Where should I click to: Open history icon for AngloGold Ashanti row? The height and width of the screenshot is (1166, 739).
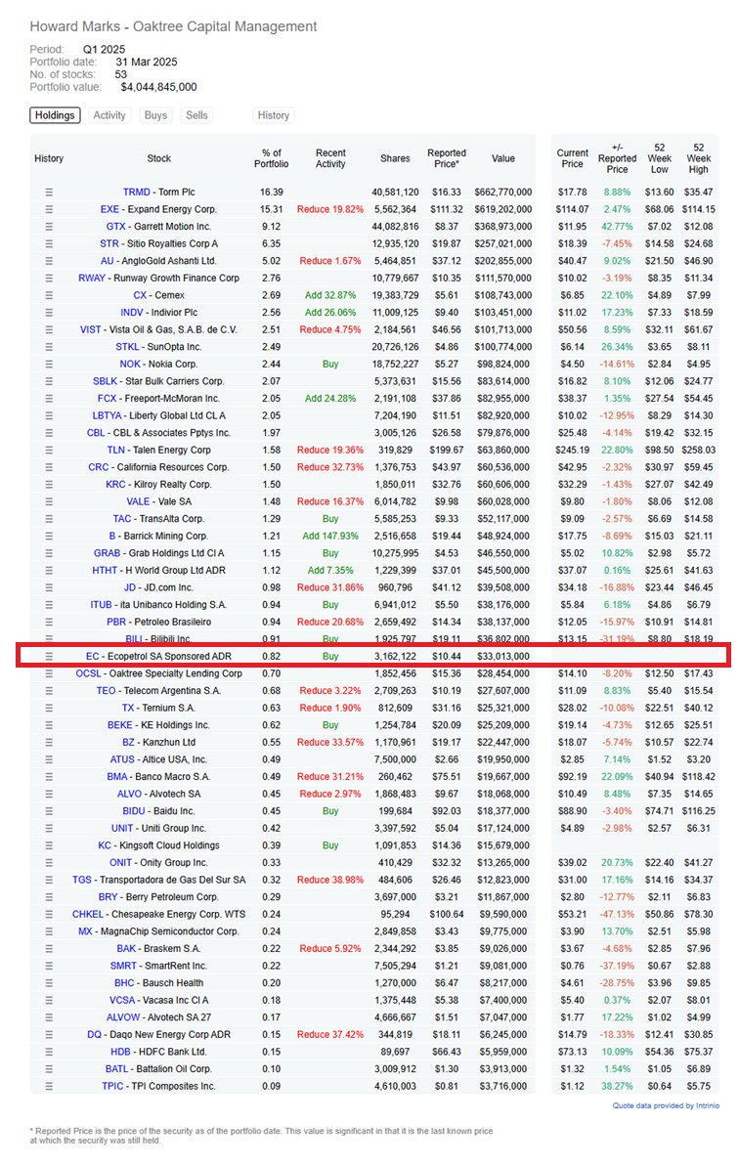pos(49,260)
